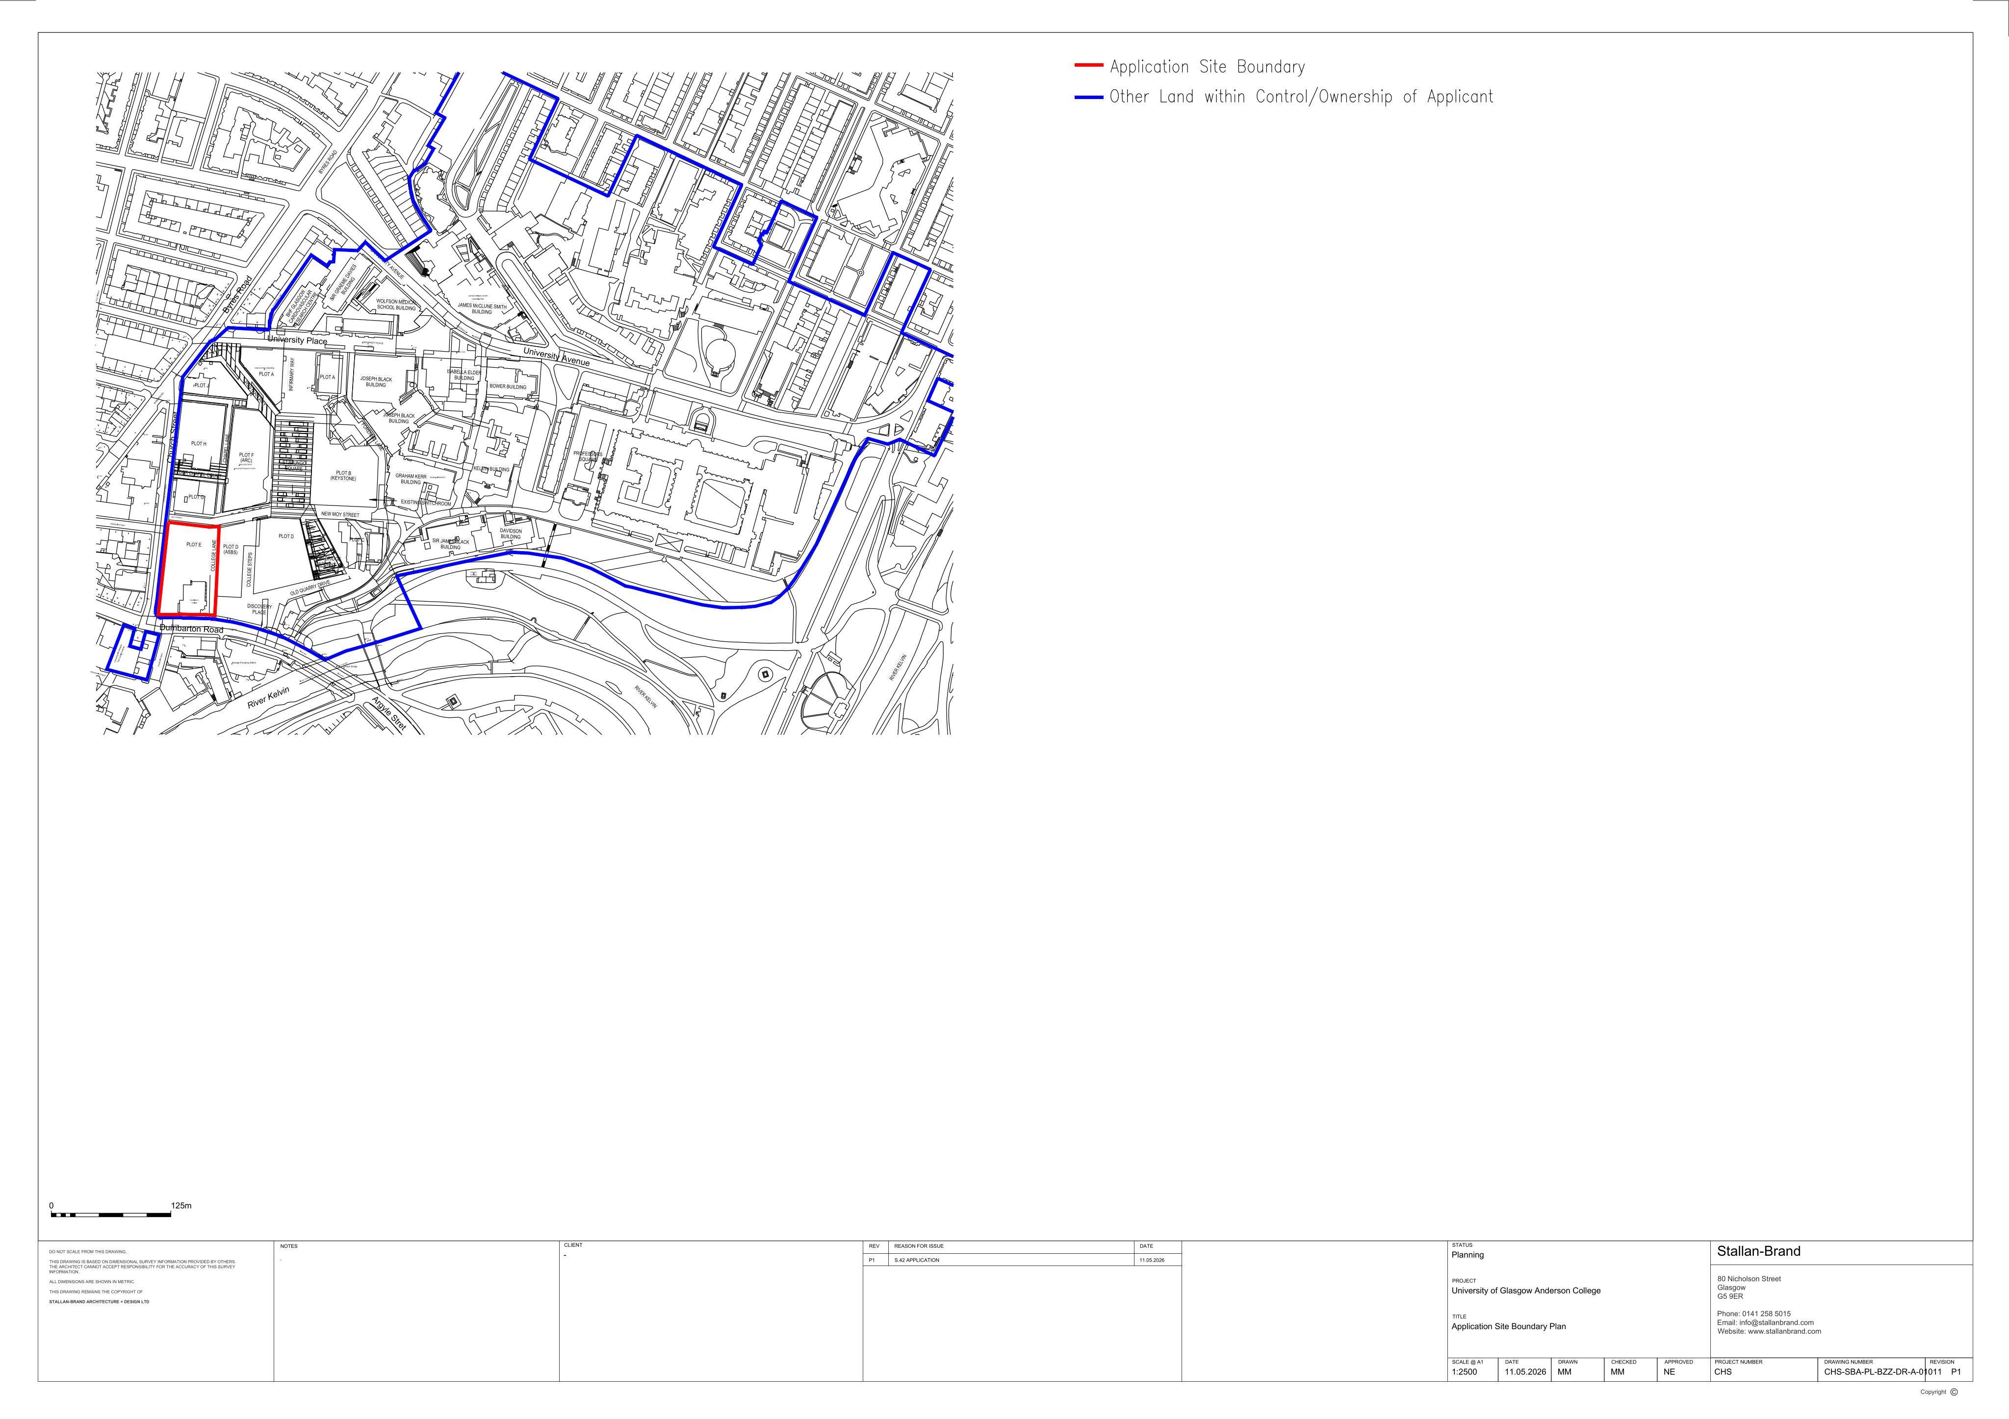Click the blue Other Land legend line
The image size is (2009, 1419).
click(x=1088, y=98)
